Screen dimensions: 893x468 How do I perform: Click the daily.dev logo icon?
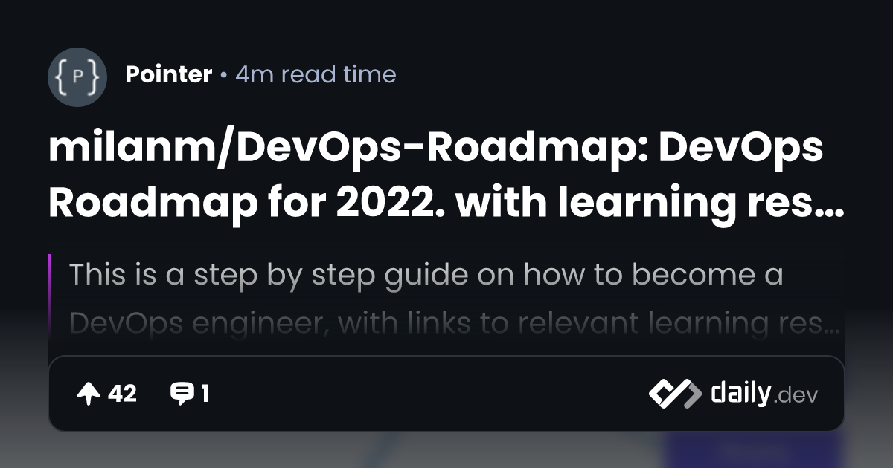(674, 393)
